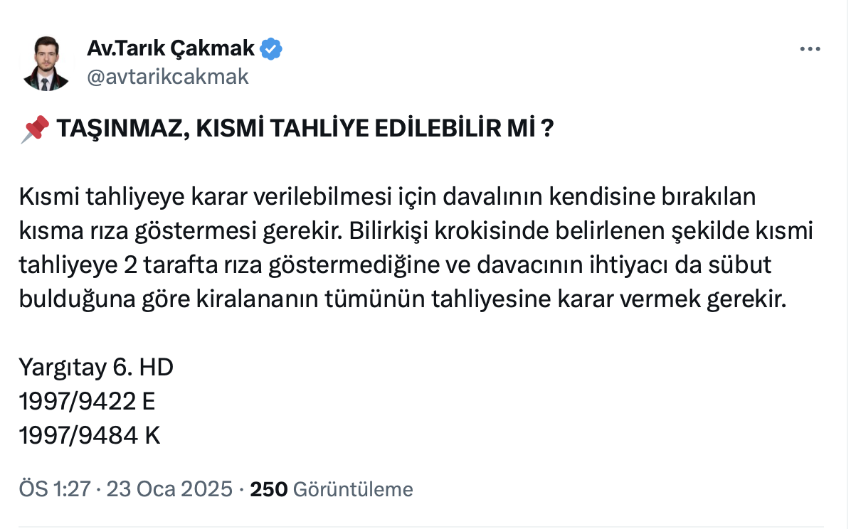851x529 pixels.
Task: Click the red pushpin emoji
Action: point(34,130)
